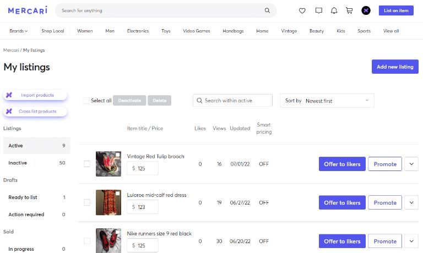423x253 pixels.
Task: Click Offer to likers for Lularoe dress
Action: (x=342, y=202)
